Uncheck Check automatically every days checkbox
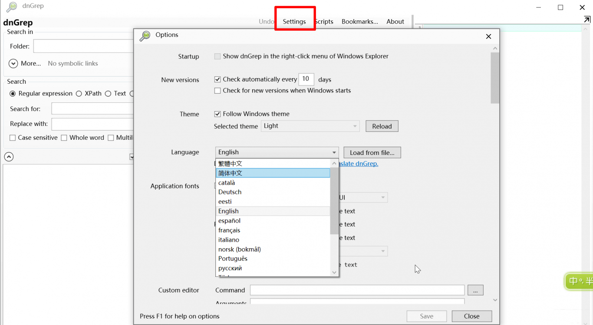 pos(217,79)
